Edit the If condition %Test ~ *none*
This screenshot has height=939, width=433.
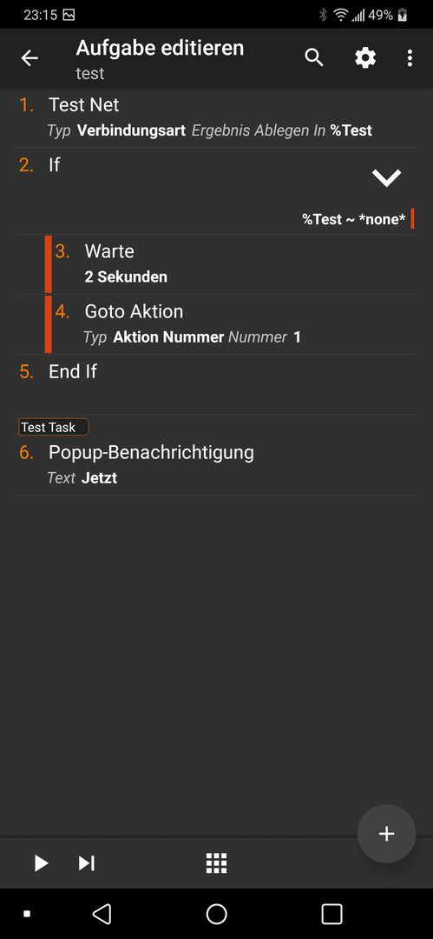pos(353,219)
